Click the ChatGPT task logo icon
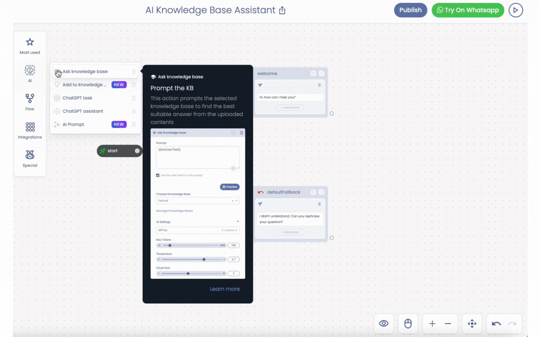The width and height of the screenshot is (540, 337). click(57, 98)
